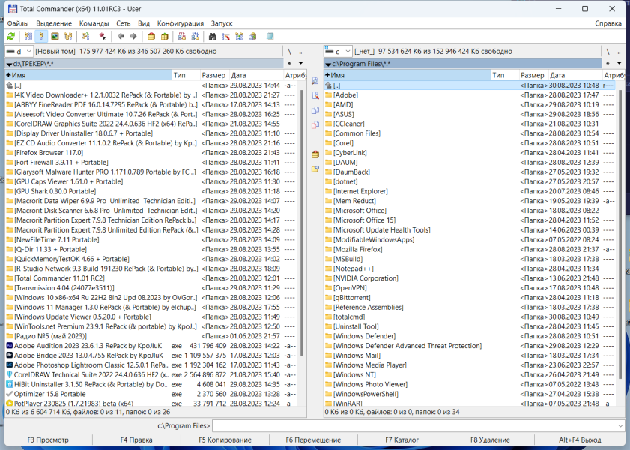Open file search with the binoculars icon

pyautogui.click(x=213, y=37)
